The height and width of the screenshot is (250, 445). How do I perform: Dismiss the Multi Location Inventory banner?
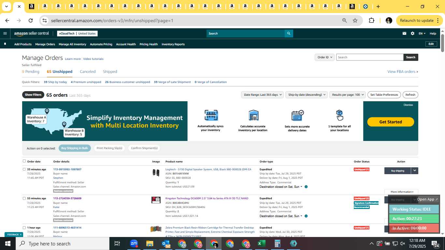(408, 105)
